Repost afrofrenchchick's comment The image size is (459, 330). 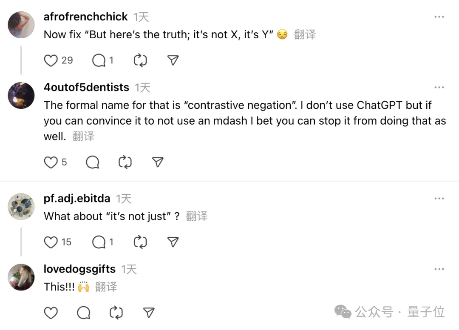pyautogui.click(x=140, y=60)
